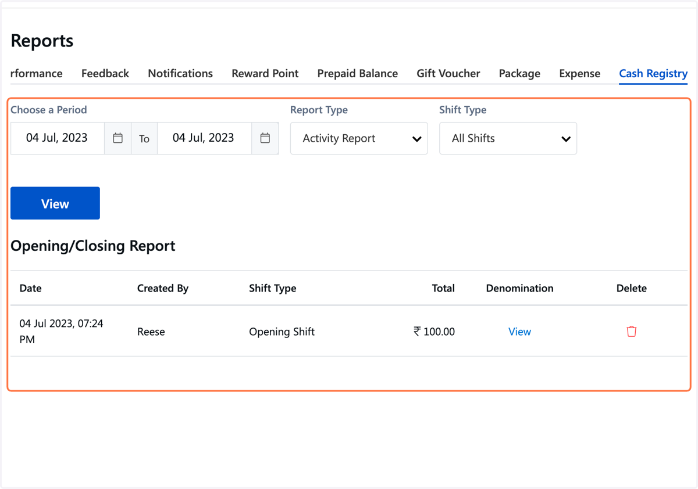Click the Date column header
Screen dimensions: 698x489
pos(31,288)
